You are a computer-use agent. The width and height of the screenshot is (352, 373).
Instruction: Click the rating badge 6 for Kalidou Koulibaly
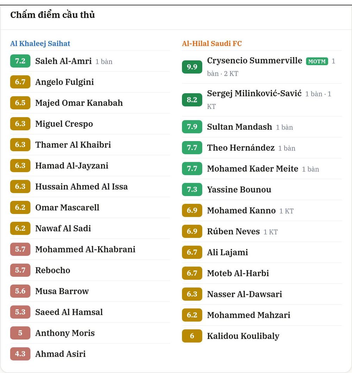(x=192, y=336)
